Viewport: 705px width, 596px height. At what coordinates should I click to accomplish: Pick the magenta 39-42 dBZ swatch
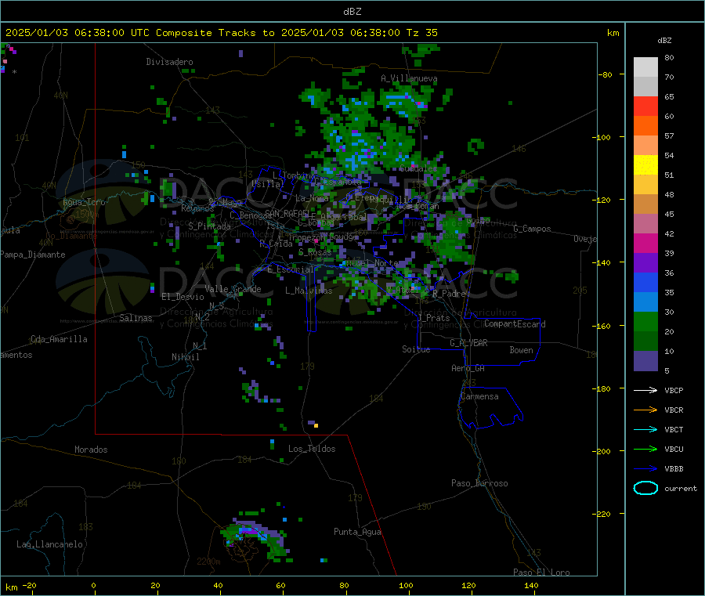[645, 243]
